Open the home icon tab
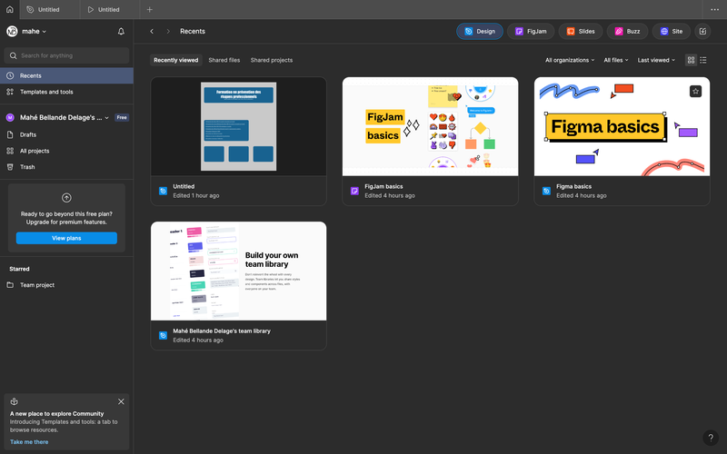This screenshot has height=454, width=727. (x=9, y=9)
